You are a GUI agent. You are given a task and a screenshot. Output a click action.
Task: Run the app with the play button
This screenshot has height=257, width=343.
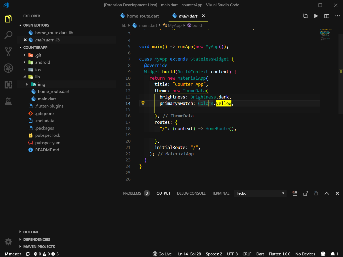tap(316, 16)
